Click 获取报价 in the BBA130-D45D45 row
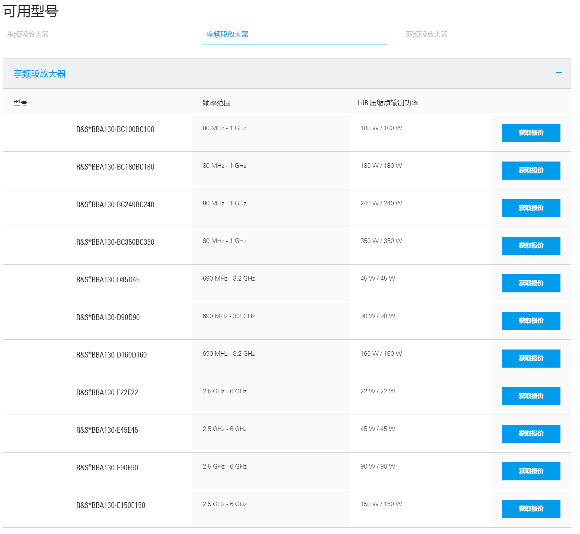The image size is (580, 534). point(531,283)
